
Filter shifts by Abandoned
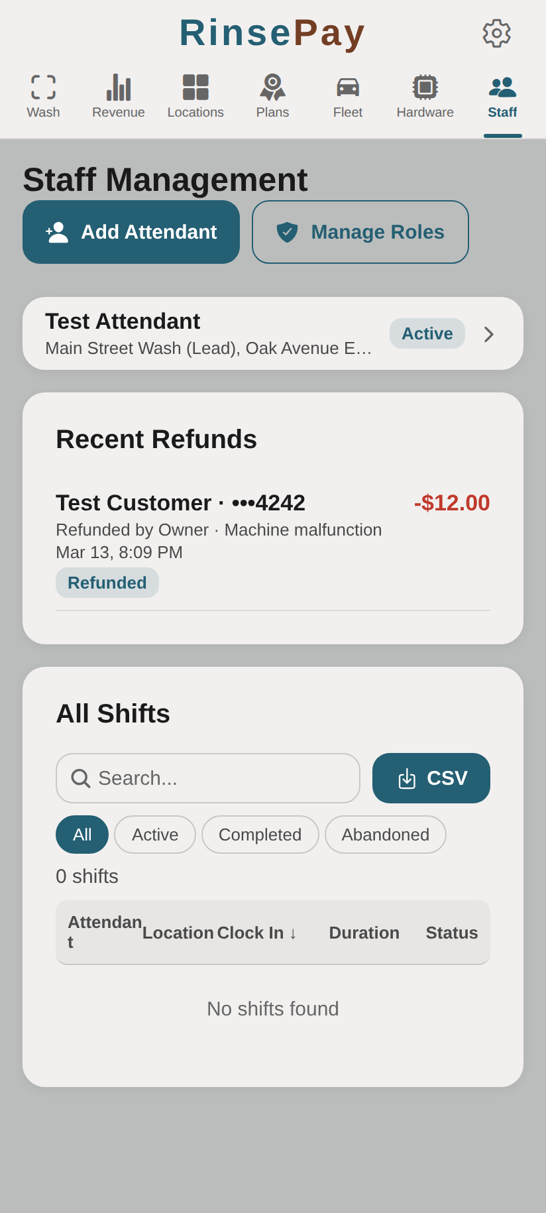coord(385,835)
